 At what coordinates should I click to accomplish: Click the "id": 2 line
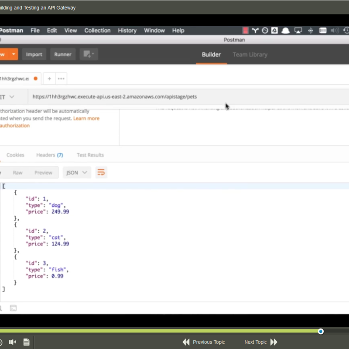click(x=37, y=231)
